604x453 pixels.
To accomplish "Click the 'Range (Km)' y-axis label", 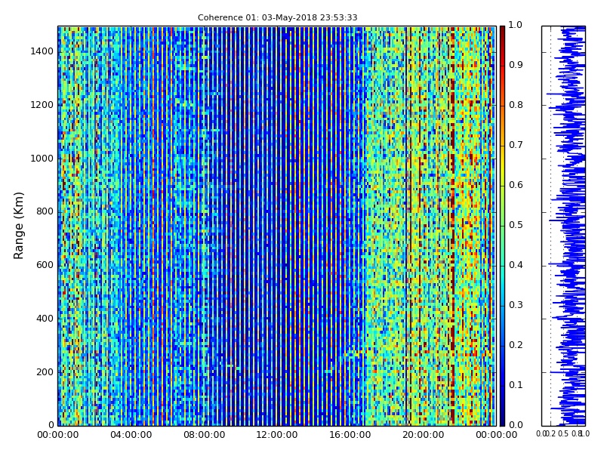I will point(18,226).
